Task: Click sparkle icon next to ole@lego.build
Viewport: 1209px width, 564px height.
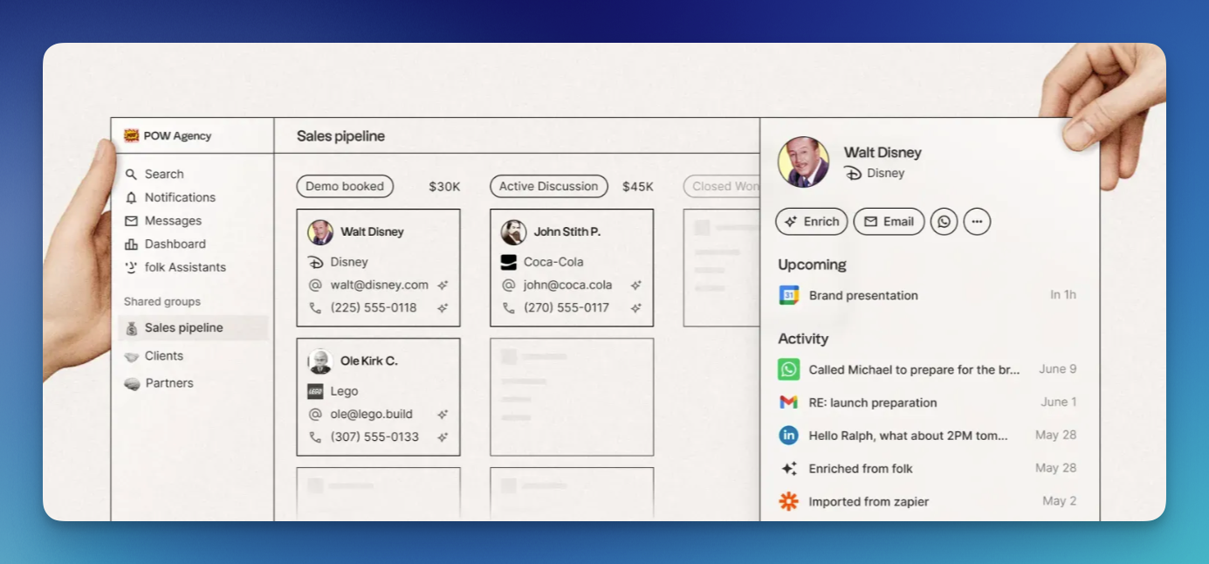Action: 443,415
